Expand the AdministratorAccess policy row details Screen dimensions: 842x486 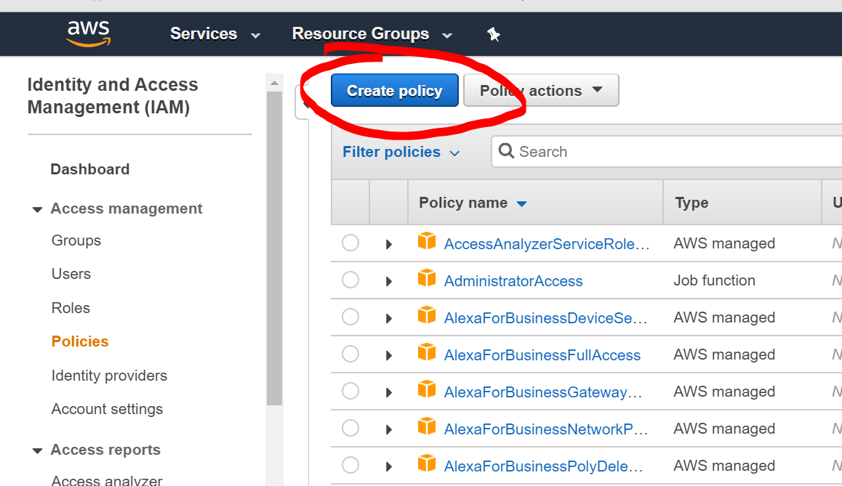(389, 281)
